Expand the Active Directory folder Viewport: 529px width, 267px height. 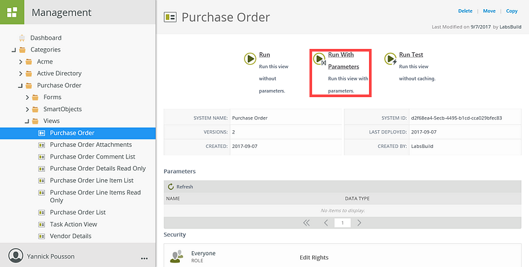click(20, 73)
